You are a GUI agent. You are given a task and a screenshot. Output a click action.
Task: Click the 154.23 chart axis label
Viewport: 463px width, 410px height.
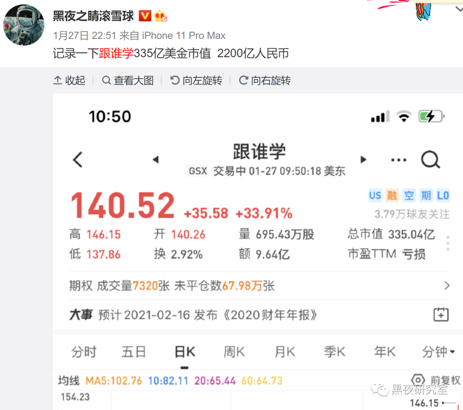pos(75,397)
